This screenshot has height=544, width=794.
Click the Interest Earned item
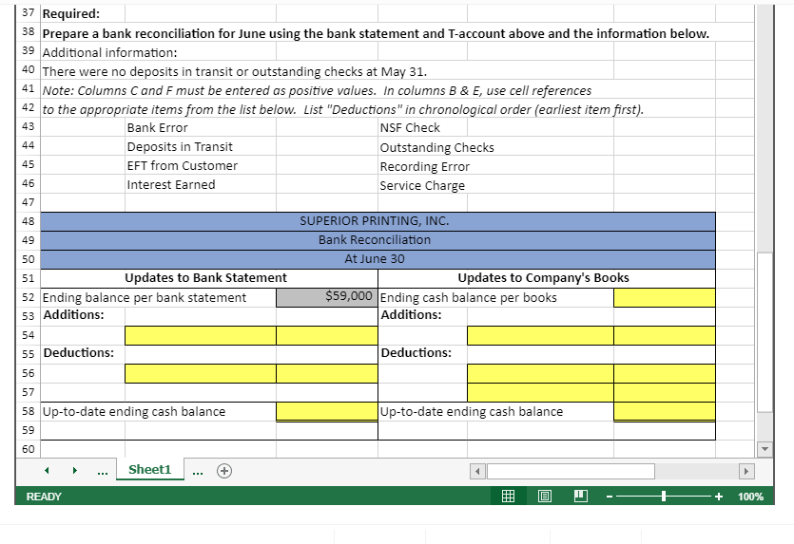coord(171,185)
